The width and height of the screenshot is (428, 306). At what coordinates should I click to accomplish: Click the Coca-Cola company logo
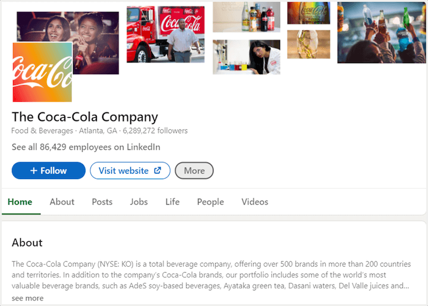coord(42,72)
